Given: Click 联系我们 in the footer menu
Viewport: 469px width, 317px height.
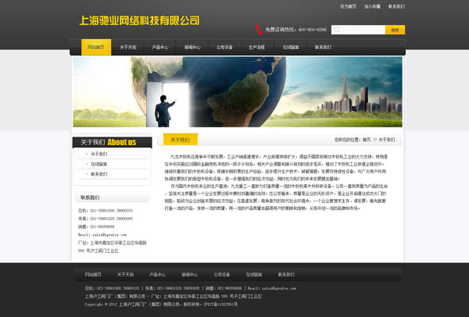Looking at the screenshot, I should tap(286, 274).
